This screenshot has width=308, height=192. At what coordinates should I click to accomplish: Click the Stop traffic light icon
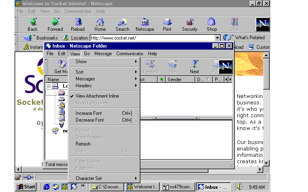234,22
